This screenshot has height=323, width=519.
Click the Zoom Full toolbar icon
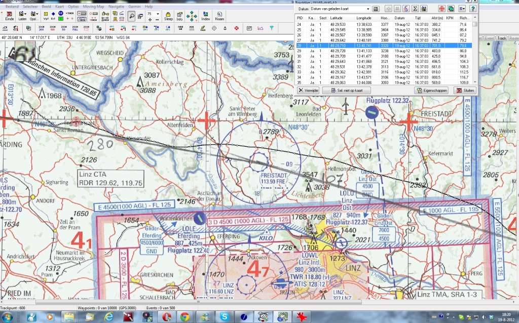coord(75,27)
